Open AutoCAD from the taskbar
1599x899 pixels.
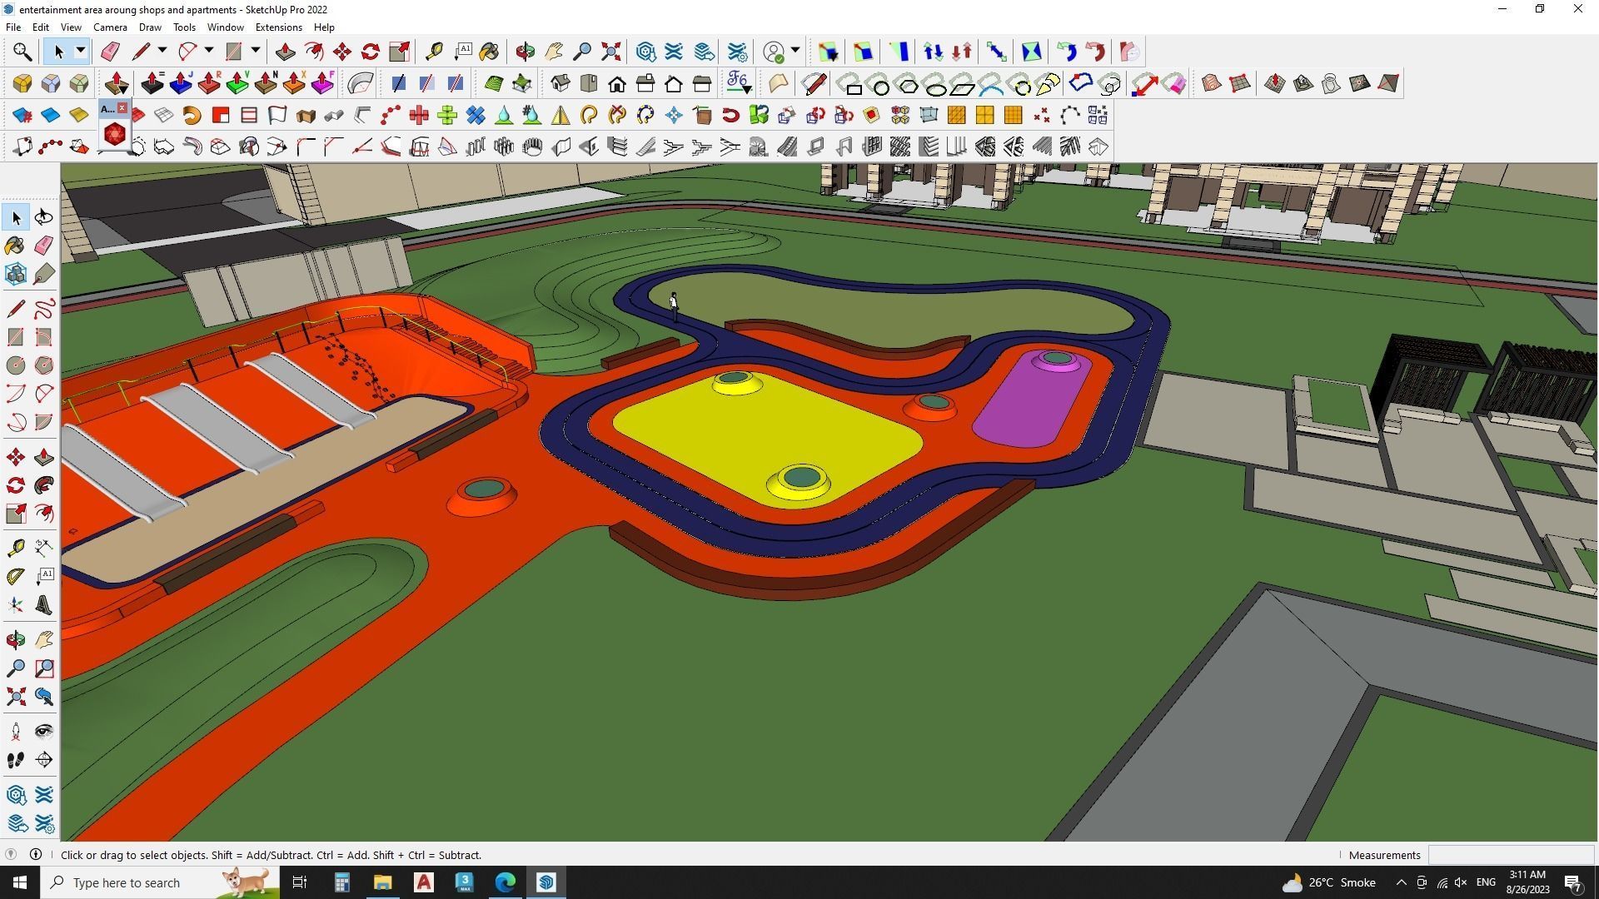[424, 882]
